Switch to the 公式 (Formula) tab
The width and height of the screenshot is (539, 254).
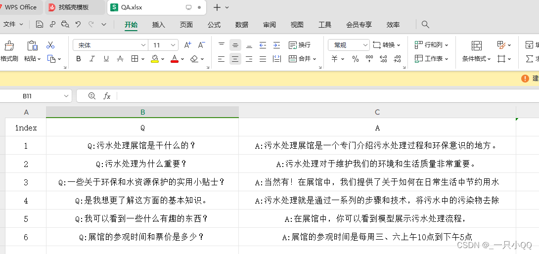pos(214,25)
